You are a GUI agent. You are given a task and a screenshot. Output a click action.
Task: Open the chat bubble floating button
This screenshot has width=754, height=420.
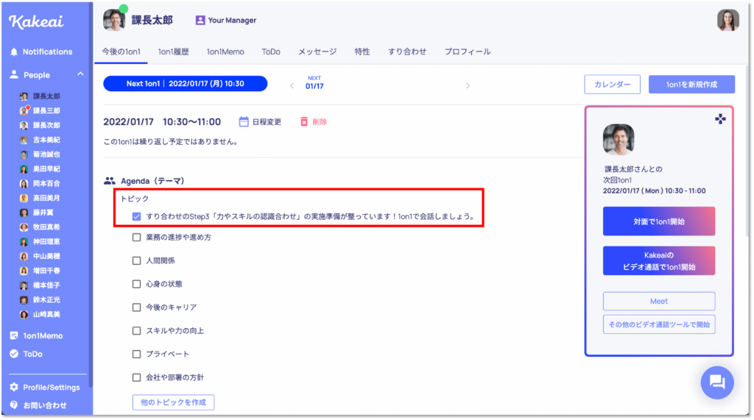click(717, 382)
